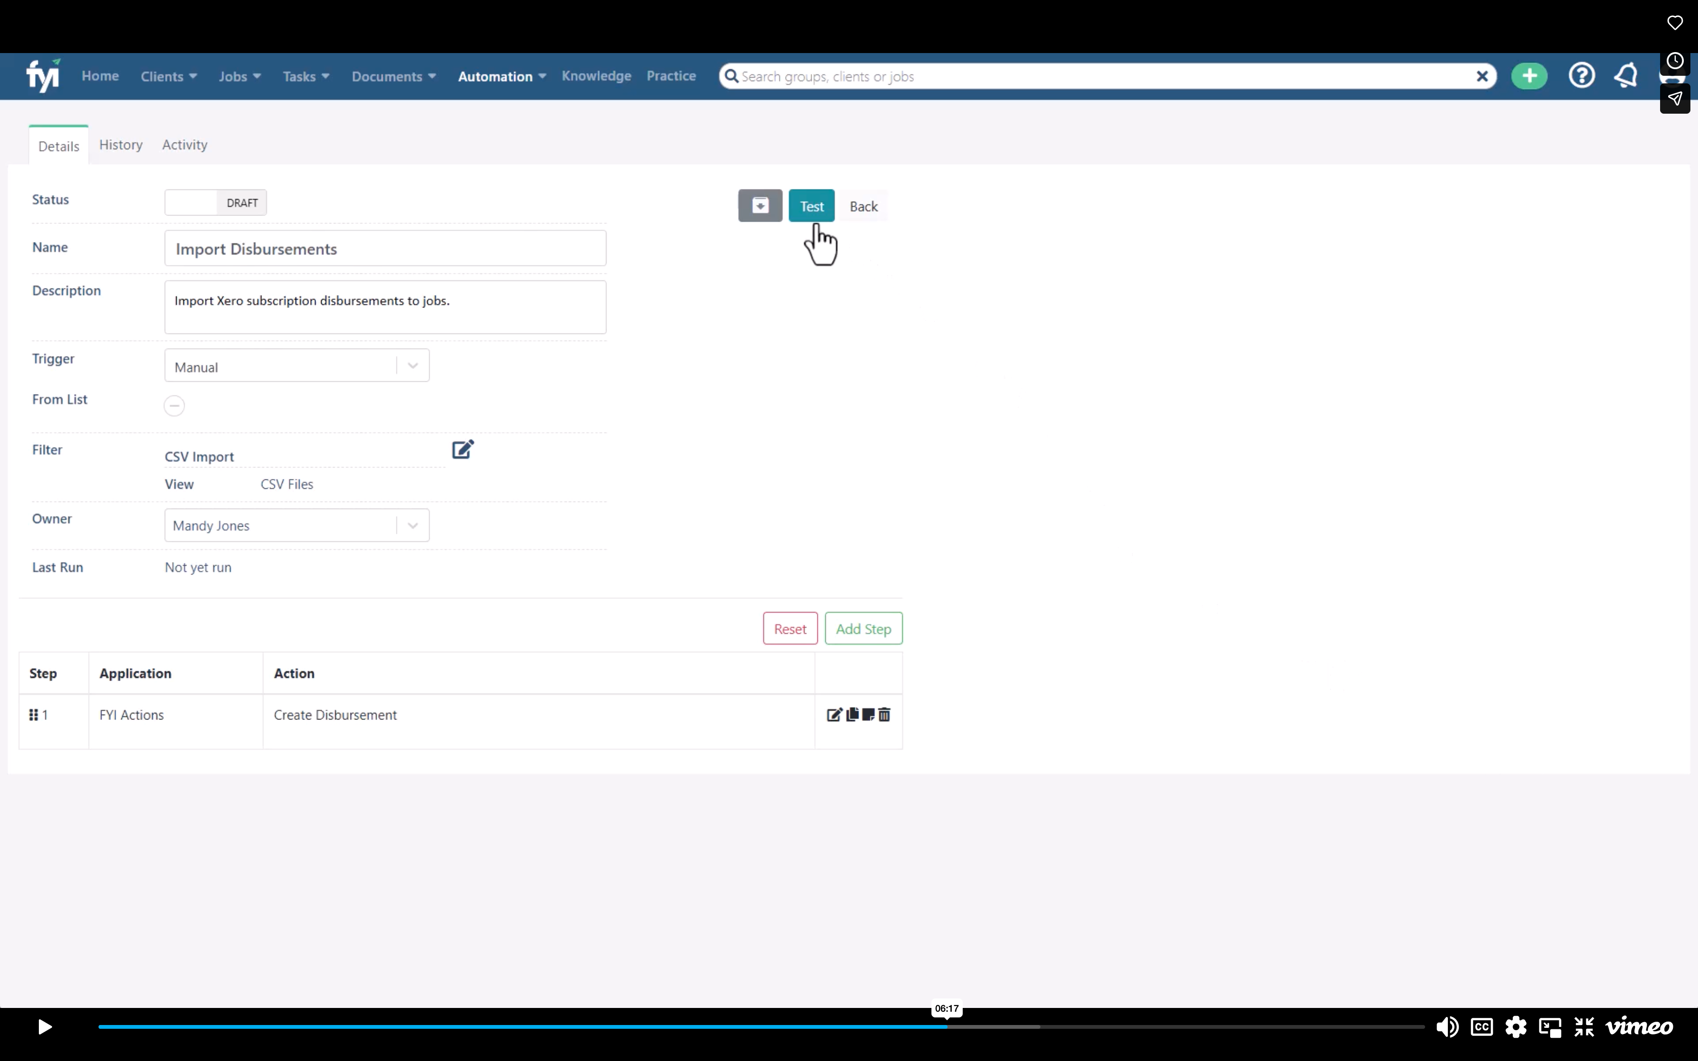1698x1061 pixels.
Task: Switch to the History tab
Action: (121, 144)
